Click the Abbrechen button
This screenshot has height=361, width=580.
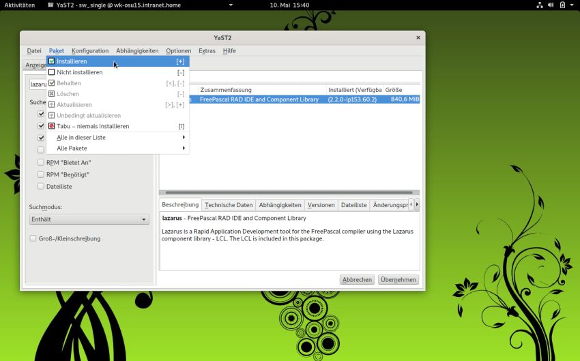coord(357,280)
